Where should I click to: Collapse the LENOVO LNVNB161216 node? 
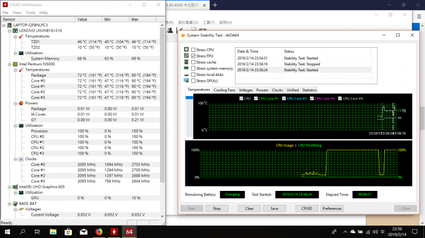(9, 31)
